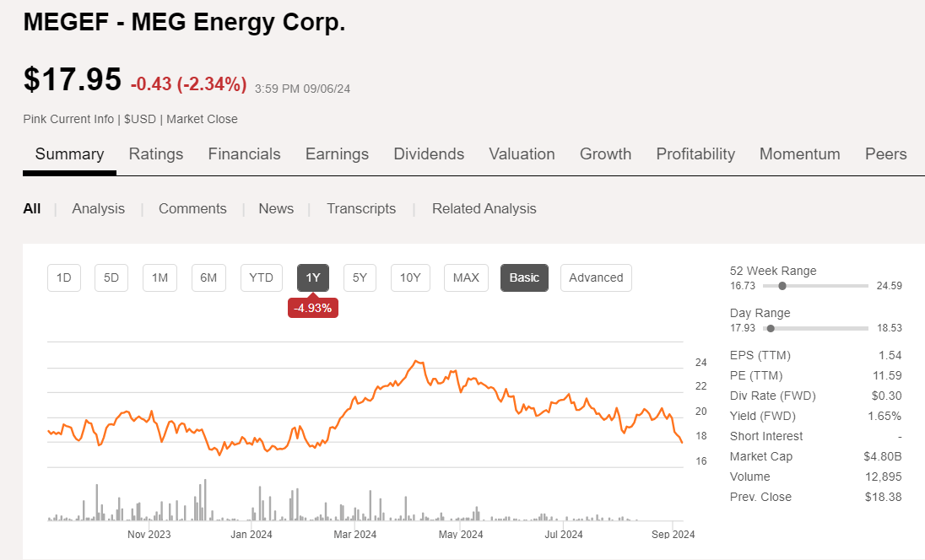
Task: Open the Transcripts section
Action: 361,208
